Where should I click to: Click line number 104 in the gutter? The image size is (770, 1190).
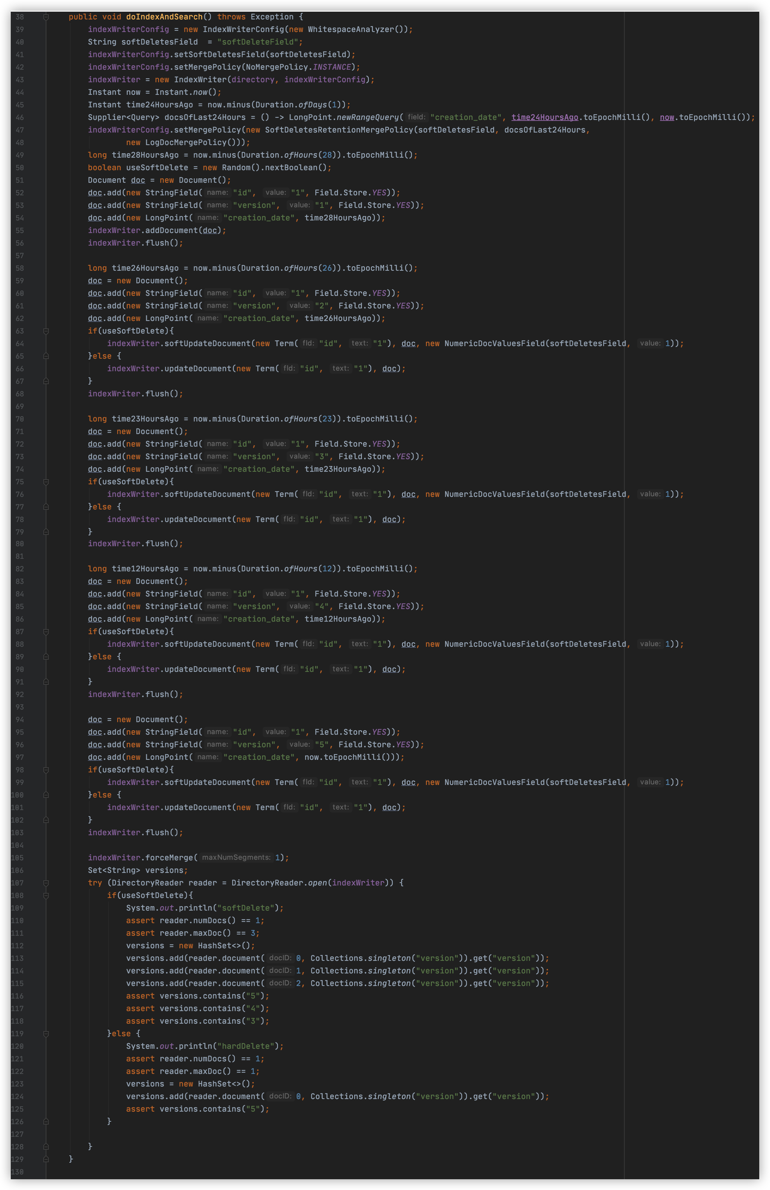coord(17,845)
